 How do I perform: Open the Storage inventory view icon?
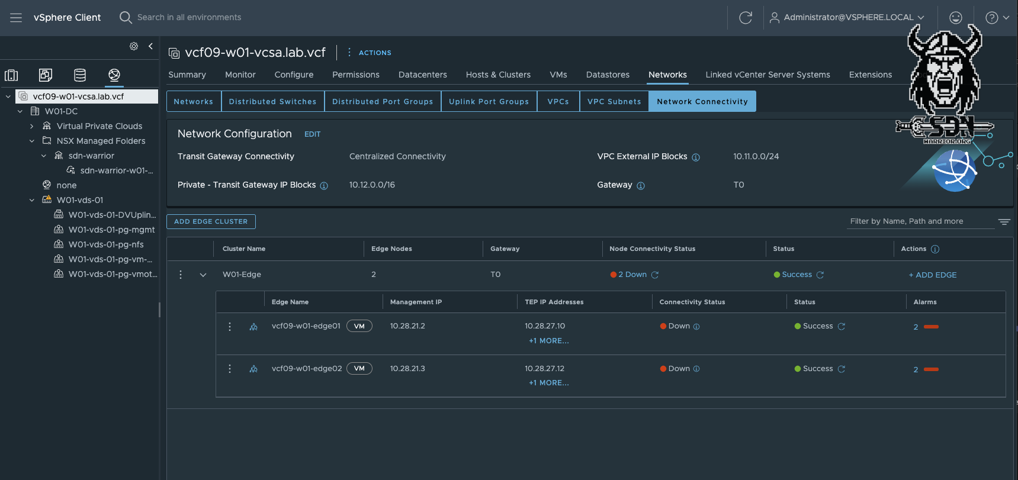click(x=80, y=75)
